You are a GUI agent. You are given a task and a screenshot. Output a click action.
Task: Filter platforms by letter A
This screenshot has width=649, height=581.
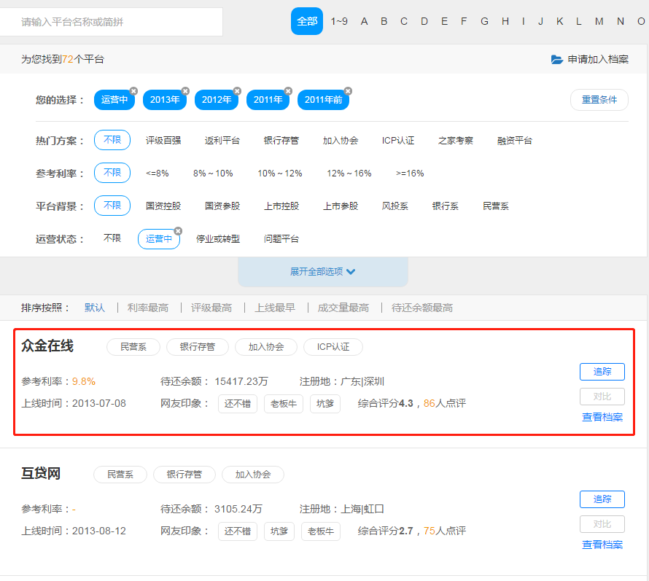point(364,21)
